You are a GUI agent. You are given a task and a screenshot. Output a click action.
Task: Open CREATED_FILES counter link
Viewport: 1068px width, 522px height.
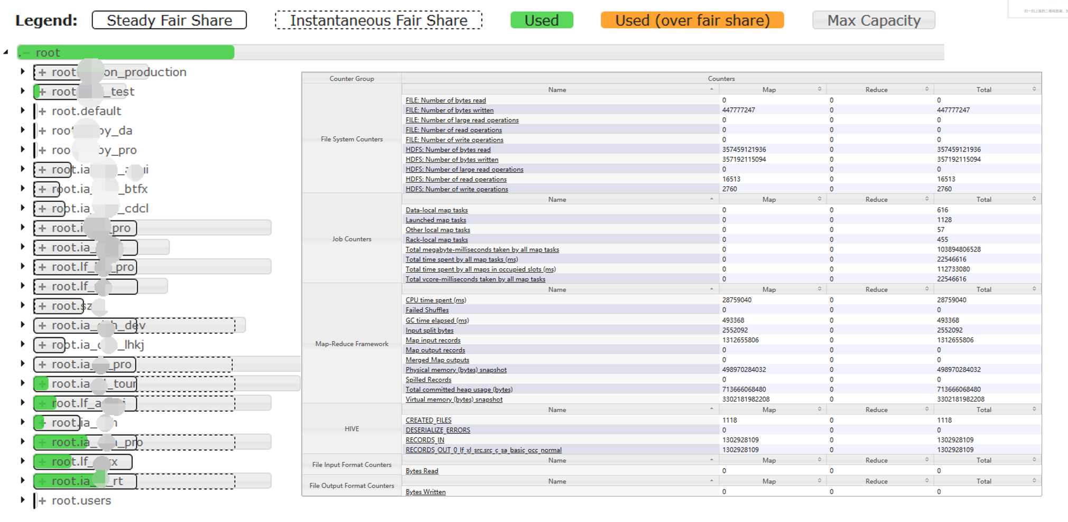click(428, 420)
